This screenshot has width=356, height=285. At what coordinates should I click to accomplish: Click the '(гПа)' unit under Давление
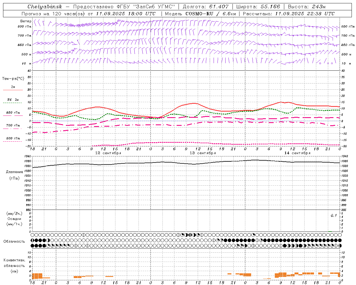[14, 178]
